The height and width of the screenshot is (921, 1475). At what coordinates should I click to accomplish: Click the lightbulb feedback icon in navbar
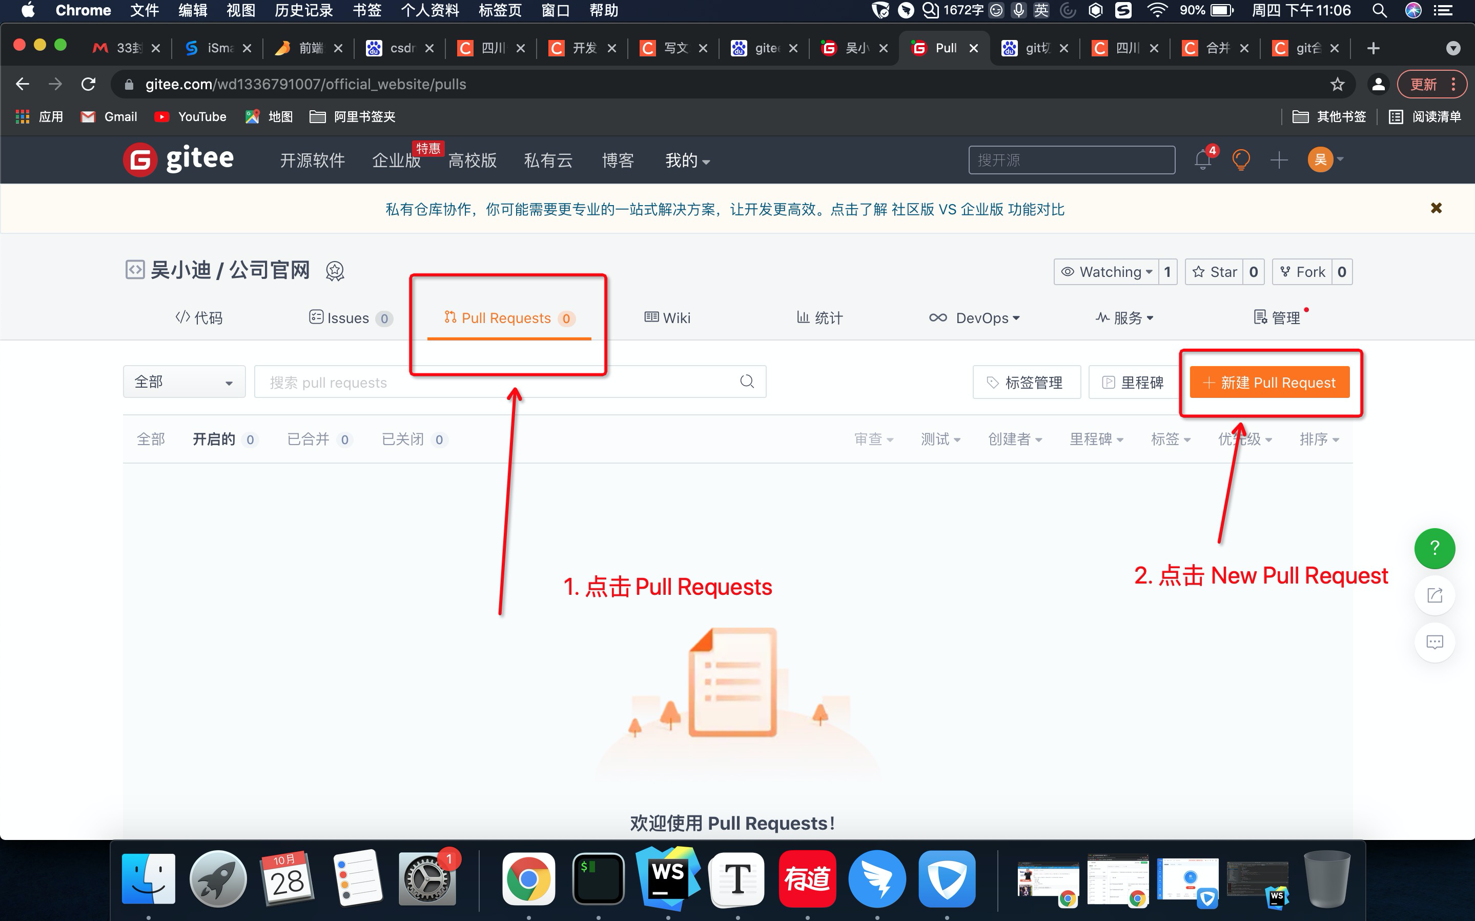1241,159
